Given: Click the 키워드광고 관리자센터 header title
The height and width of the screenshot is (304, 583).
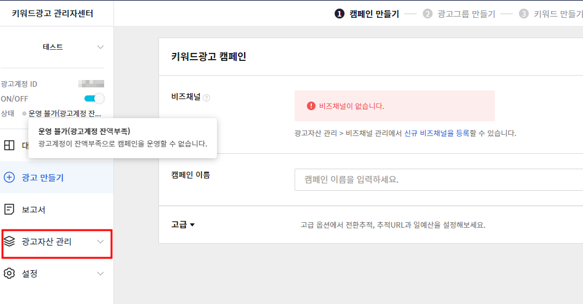Looking at the screenshot, I should click(52, 14).
